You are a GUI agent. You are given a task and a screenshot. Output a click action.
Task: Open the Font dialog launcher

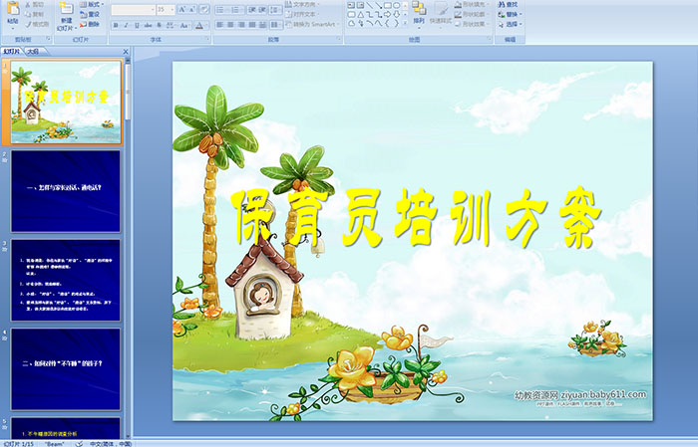click(x=207, y=39)
